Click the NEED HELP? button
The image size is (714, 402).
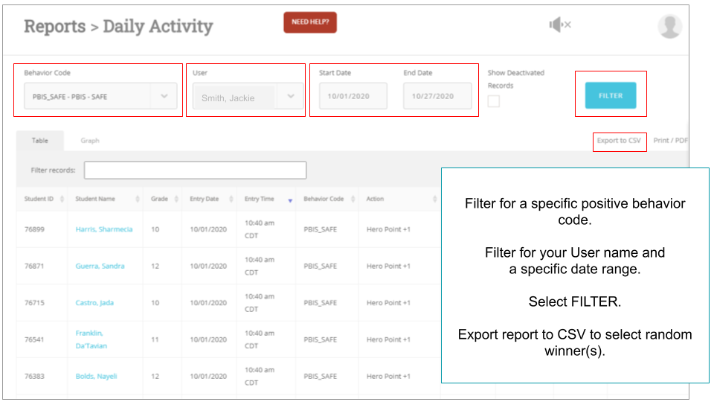pos(310,22)
